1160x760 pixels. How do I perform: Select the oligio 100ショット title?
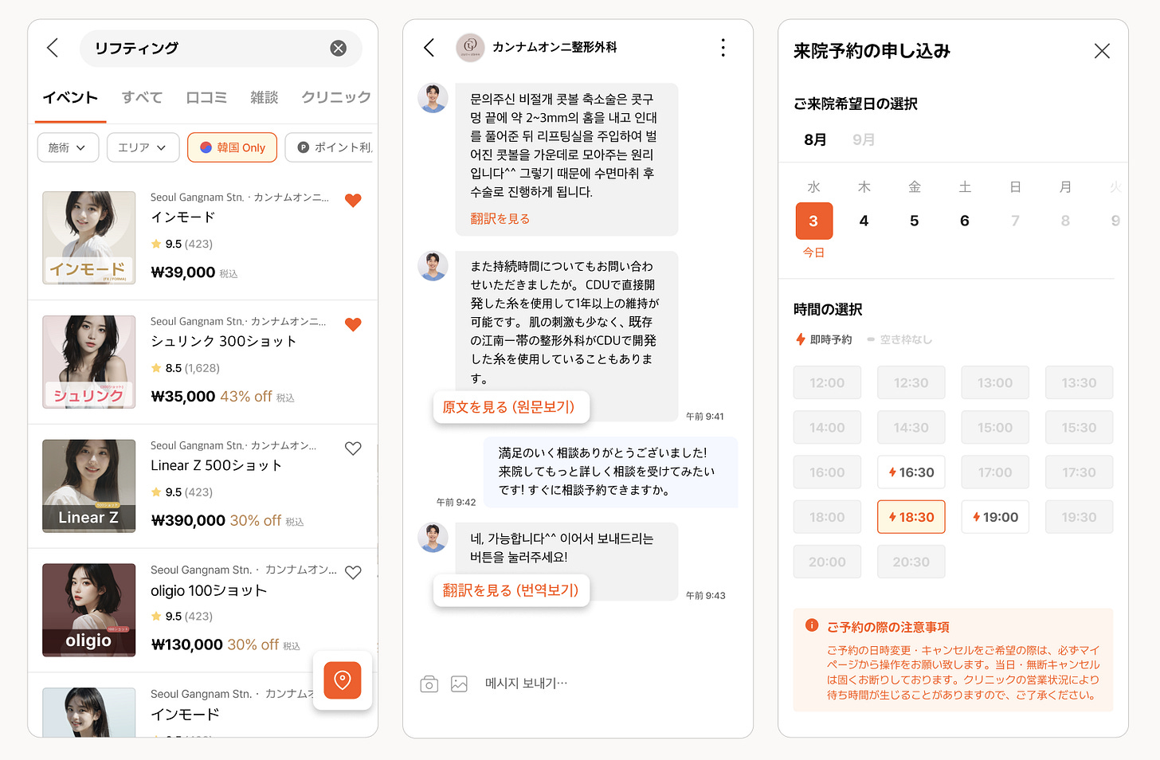click(x=209, y=590)
